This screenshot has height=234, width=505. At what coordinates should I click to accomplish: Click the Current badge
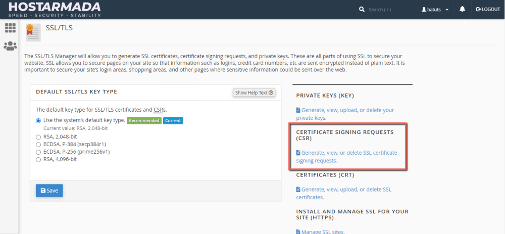(173, 121)
